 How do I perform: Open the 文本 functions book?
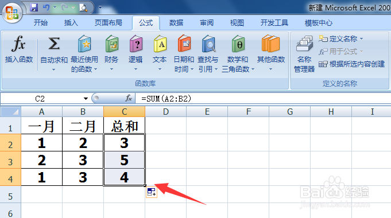(160, 53)
